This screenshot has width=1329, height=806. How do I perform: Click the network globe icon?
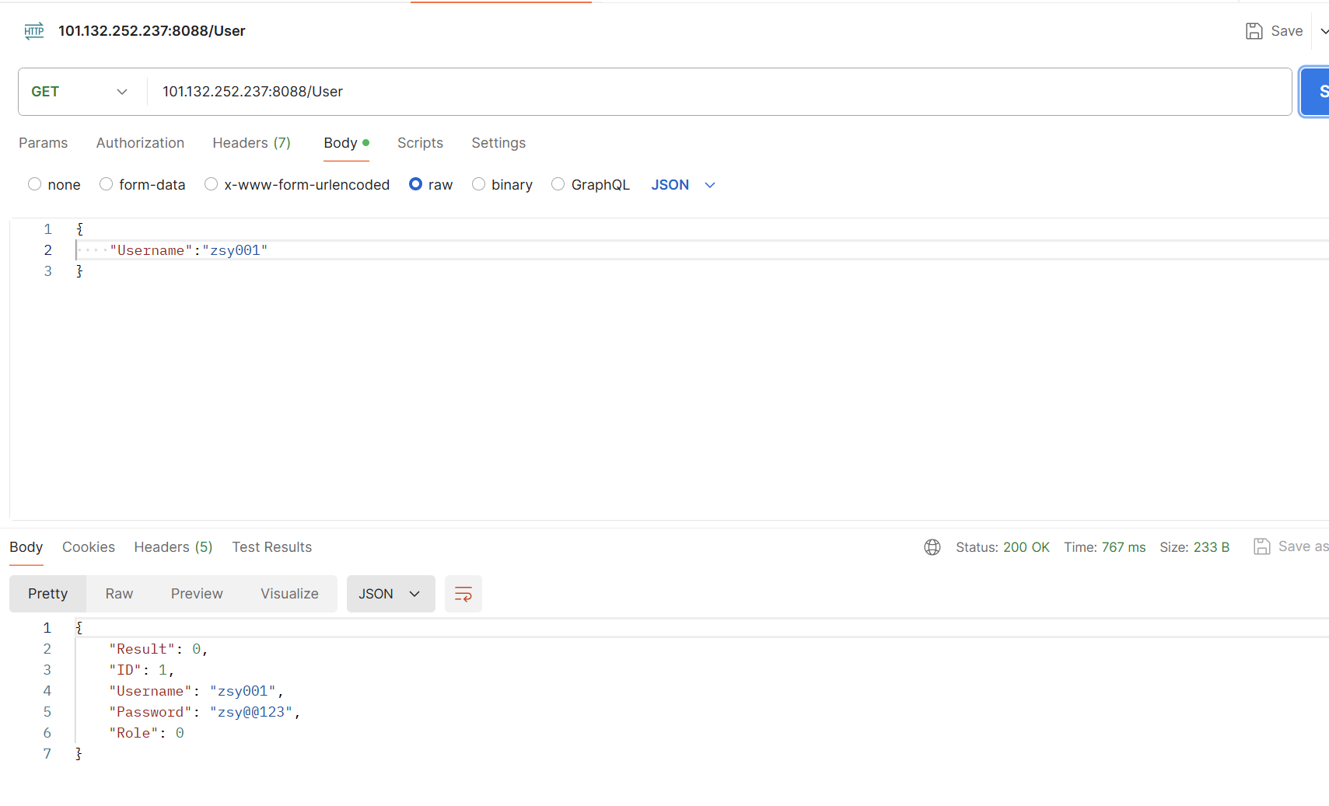coord(932,547)
